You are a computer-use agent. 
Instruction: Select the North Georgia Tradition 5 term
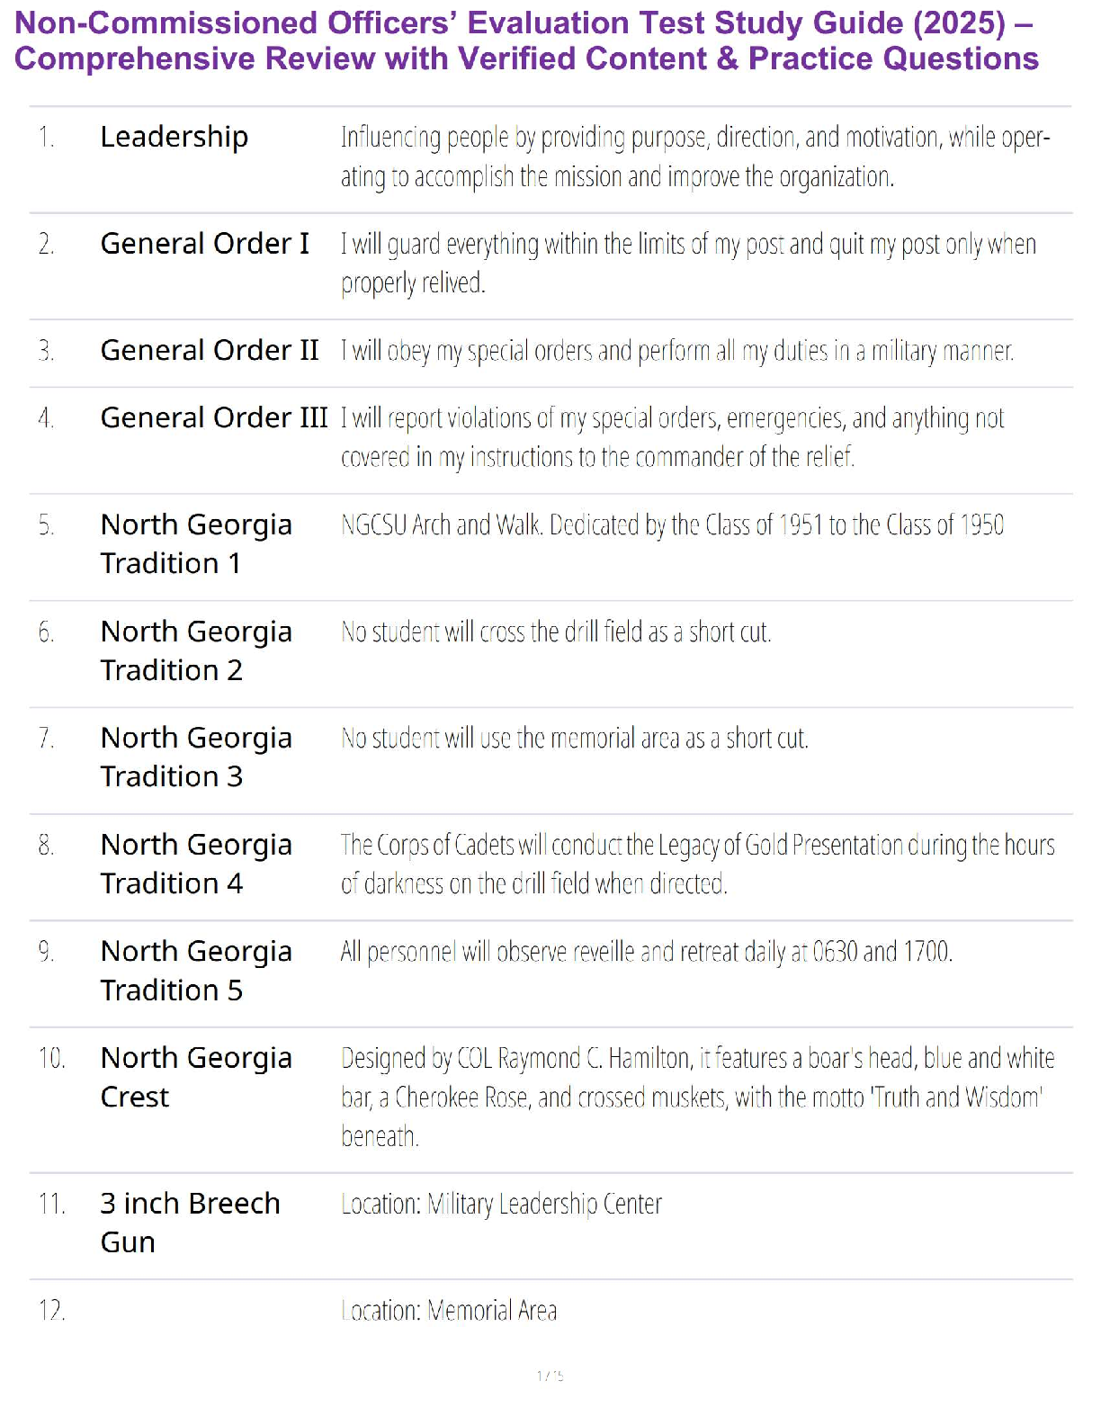(x=195, y=970)
